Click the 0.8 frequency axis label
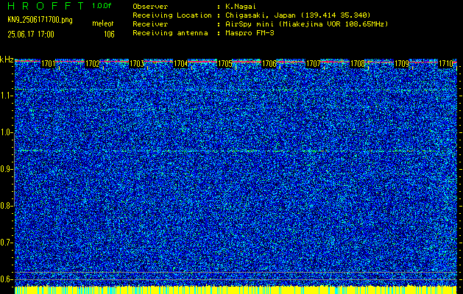 pyautogui.click(x=7, y=206)
